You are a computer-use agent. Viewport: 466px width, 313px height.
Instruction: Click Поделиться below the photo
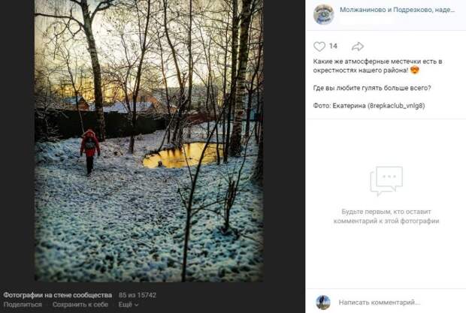23,305
